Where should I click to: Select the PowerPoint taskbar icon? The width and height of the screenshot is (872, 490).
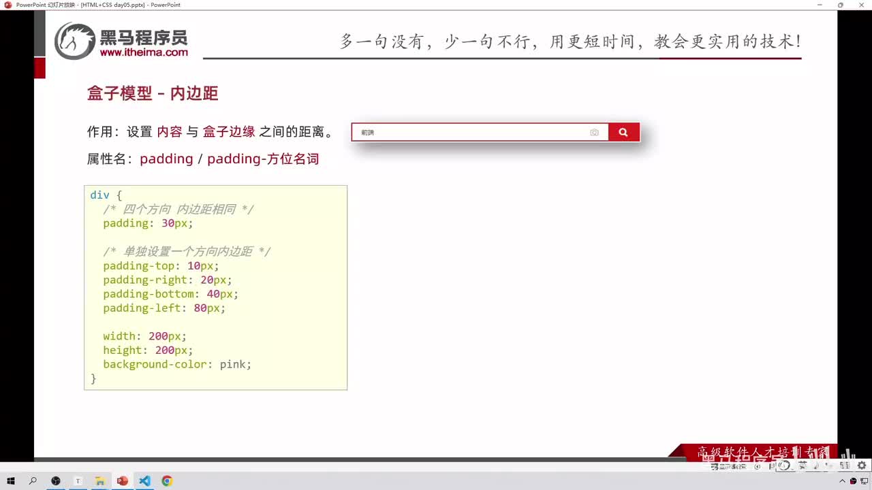point(123,481)
